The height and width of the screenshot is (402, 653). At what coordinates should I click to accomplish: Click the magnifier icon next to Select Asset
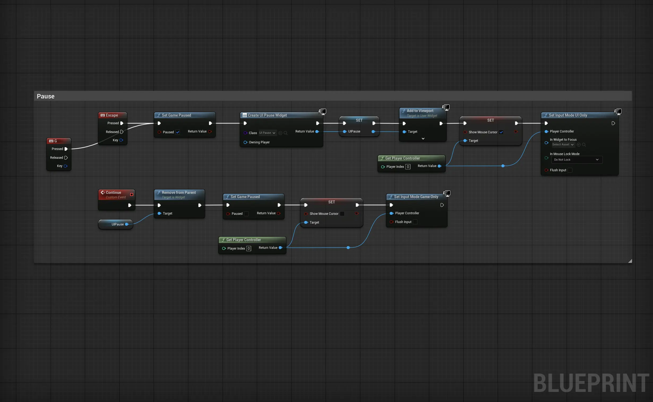pos(584,144)
